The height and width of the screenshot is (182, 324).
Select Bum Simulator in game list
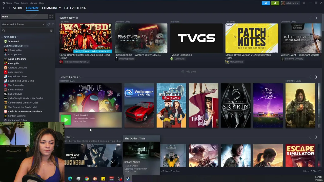15,89
